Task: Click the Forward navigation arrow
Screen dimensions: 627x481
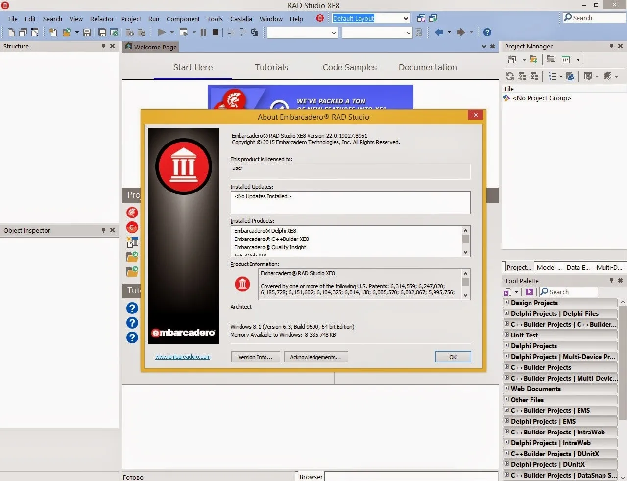Action: (460, 32)
